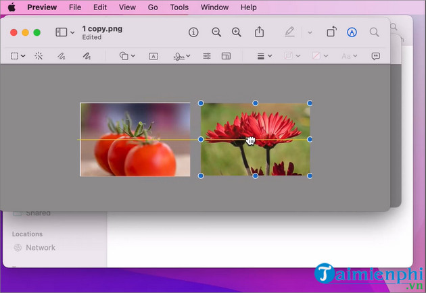Click the top-left resize handle
426x293 pixels.
(201, 103)
